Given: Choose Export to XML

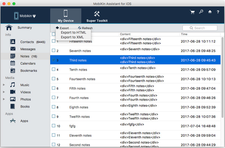Looking at the screenshot, I should (72, 37).
